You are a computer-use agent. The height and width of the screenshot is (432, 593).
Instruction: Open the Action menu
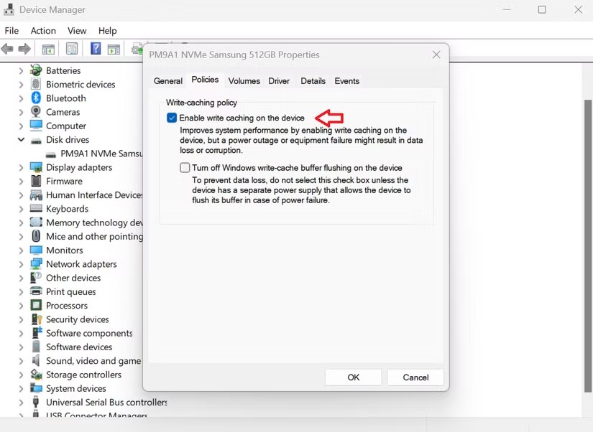click(43, 31)
